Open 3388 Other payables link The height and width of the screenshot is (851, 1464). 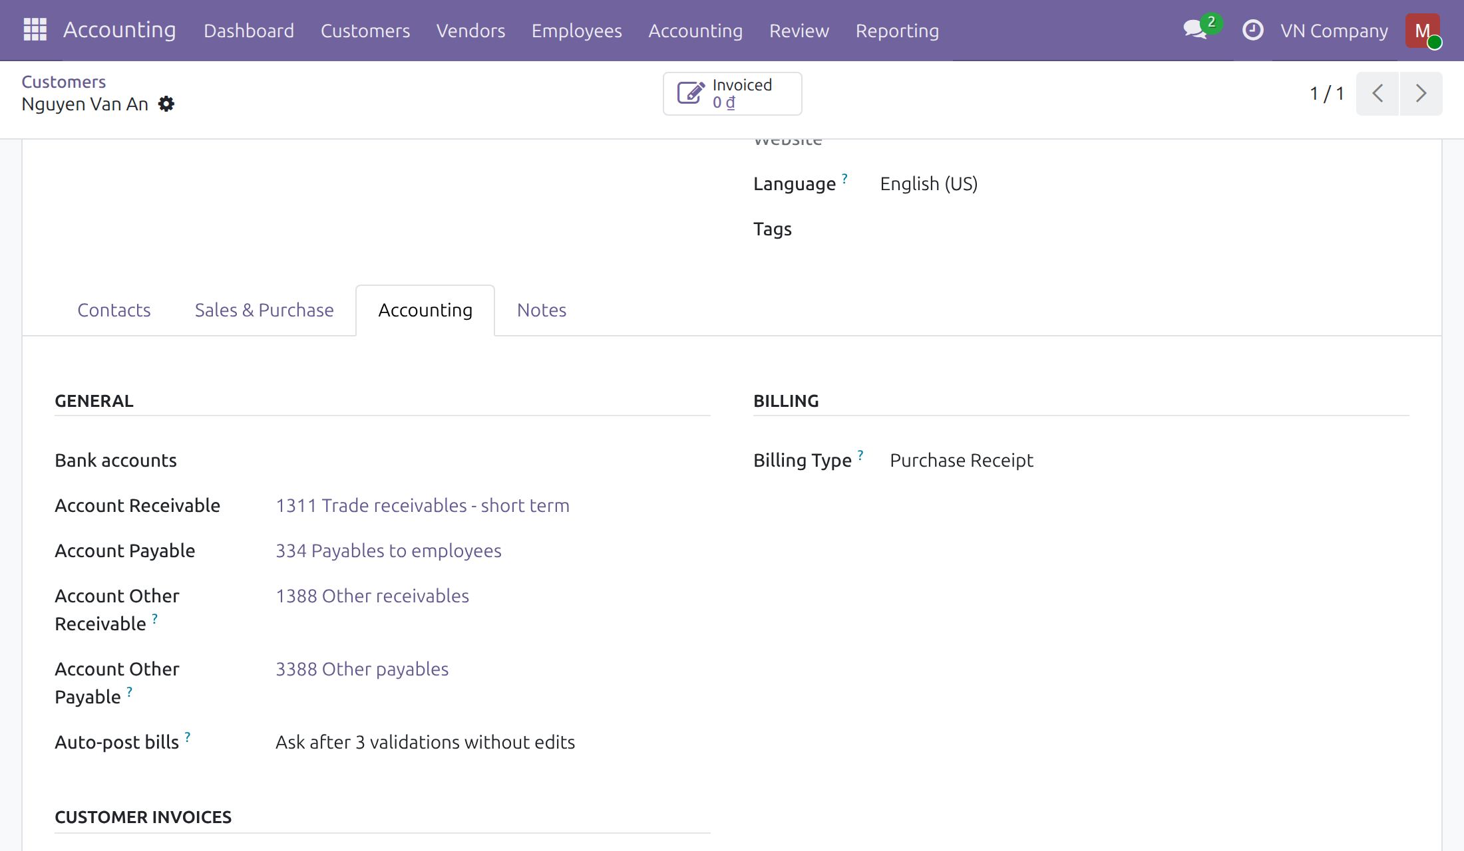[362, 669]
